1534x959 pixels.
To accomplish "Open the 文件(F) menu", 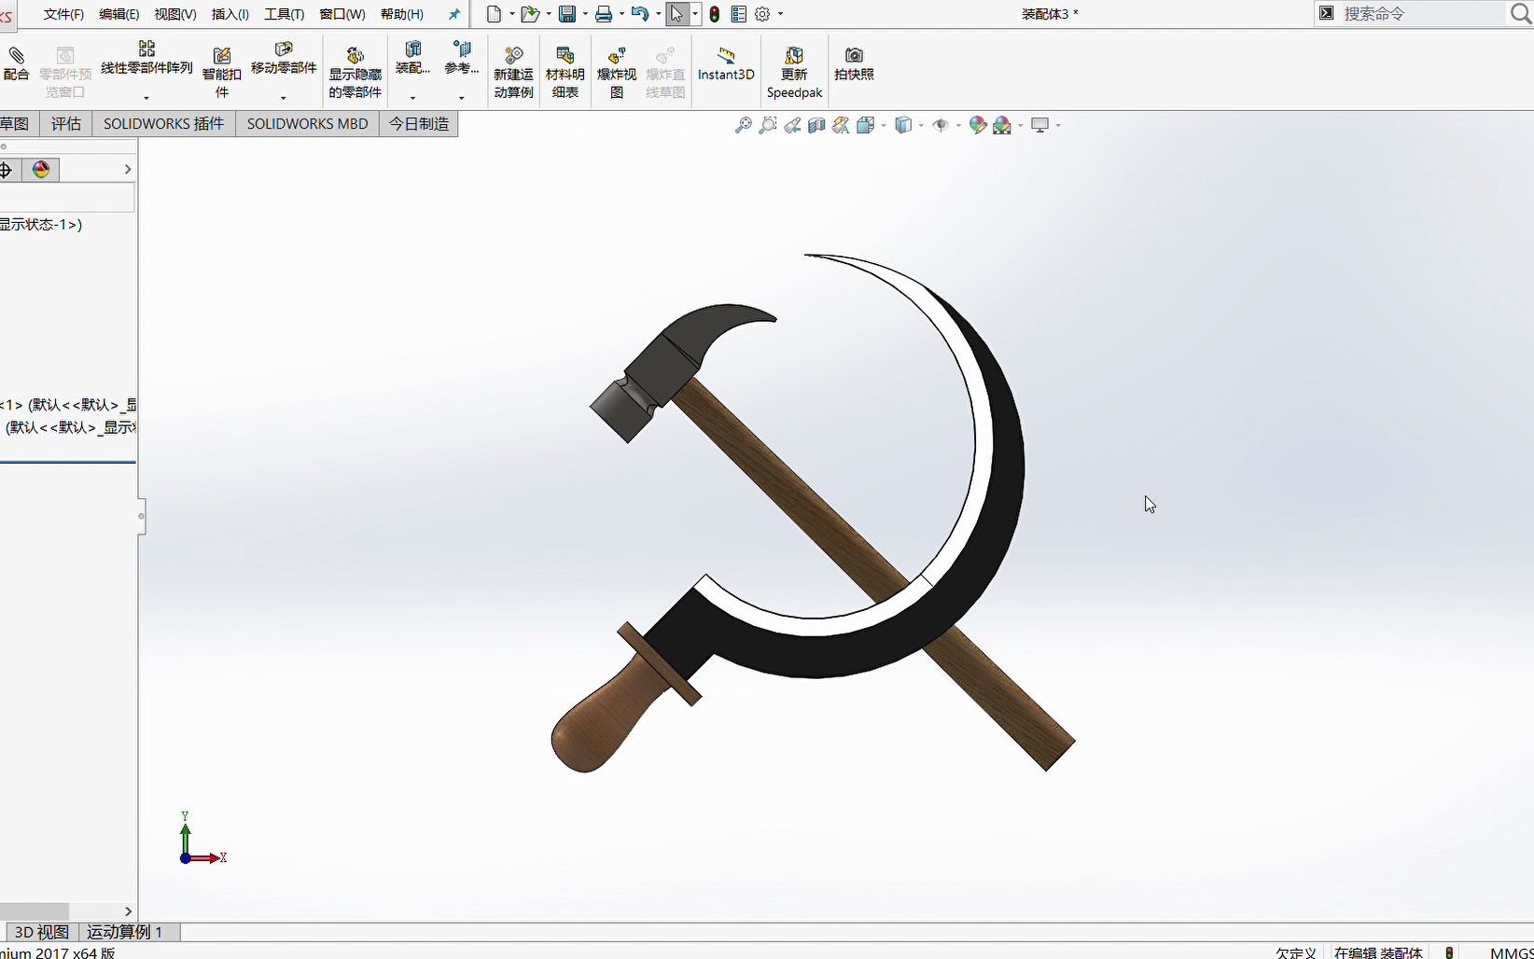I will tap(63, 14).
